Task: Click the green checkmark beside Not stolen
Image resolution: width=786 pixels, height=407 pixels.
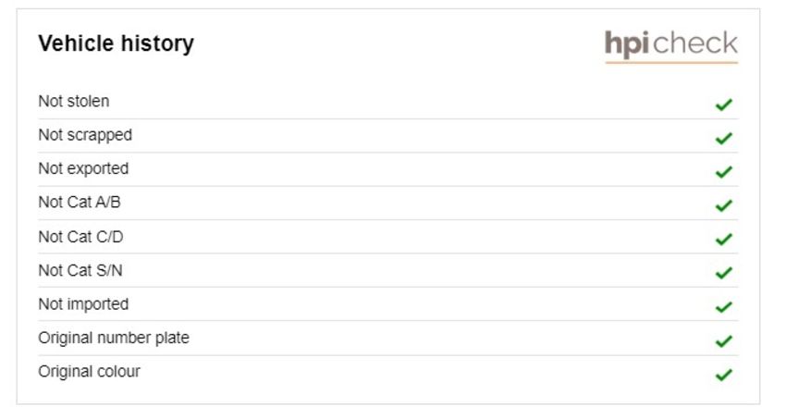Action: pyautogui.click(x=724, y=105)
